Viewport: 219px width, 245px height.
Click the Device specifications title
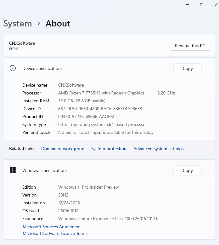pos(42,68)
